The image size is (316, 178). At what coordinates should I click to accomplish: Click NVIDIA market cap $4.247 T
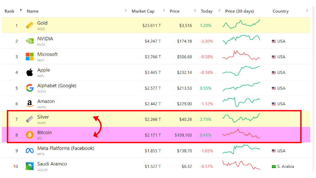point(153,41)
